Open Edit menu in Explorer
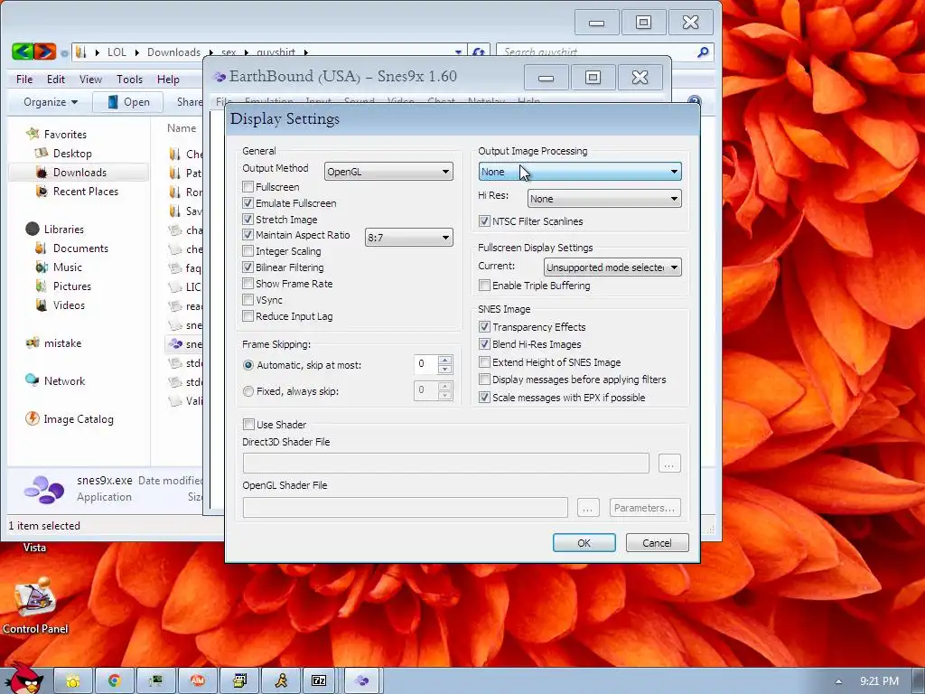The image size is (925, 694). tap(56, 80)
